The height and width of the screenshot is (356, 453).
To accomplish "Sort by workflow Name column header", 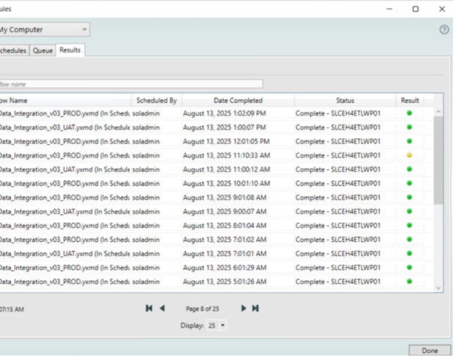I will 65,101.
